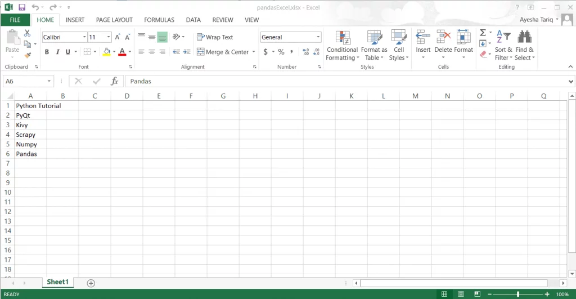Viewport: 576px width, 299px height.
Task: Click the Merge & Center button
Action: tap(223, 52)
